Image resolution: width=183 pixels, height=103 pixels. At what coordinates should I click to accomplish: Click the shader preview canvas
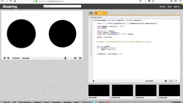click(x=42, y=34)
